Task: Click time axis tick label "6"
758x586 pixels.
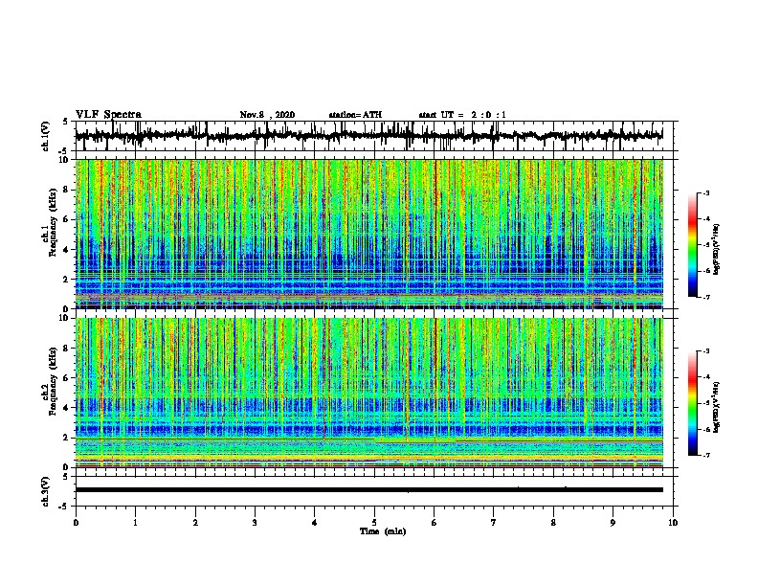Action: coord(435,523)
